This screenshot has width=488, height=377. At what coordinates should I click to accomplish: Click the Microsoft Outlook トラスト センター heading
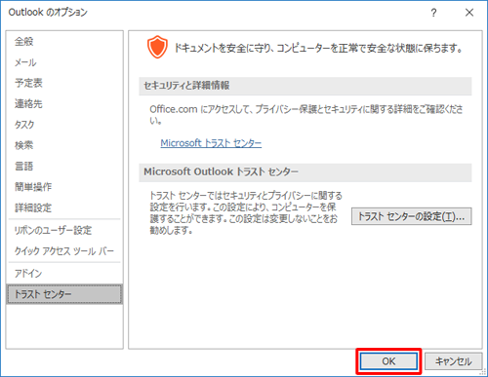pyautogui.click(x=221, y=171)
